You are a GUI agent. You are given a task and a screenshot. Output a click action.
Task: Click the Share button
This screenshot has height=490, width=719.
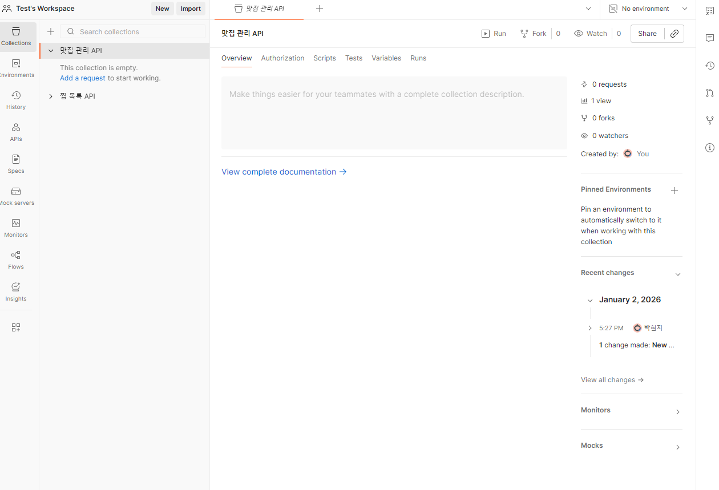pos(648,34)
